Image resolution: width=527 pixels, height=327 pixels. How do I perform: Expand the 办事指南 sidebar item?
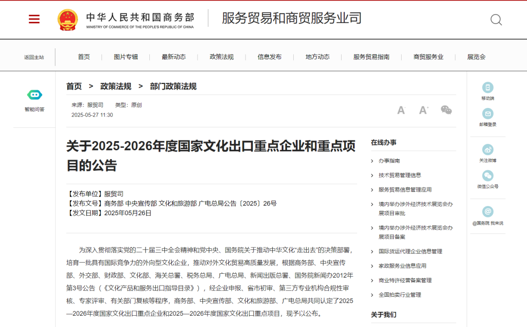point(389,161)
